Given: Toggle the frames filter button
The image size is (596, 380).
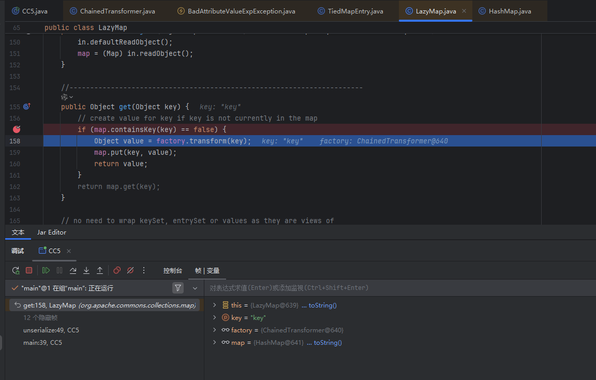Looking at the screenshot, I should coord(178,288).
